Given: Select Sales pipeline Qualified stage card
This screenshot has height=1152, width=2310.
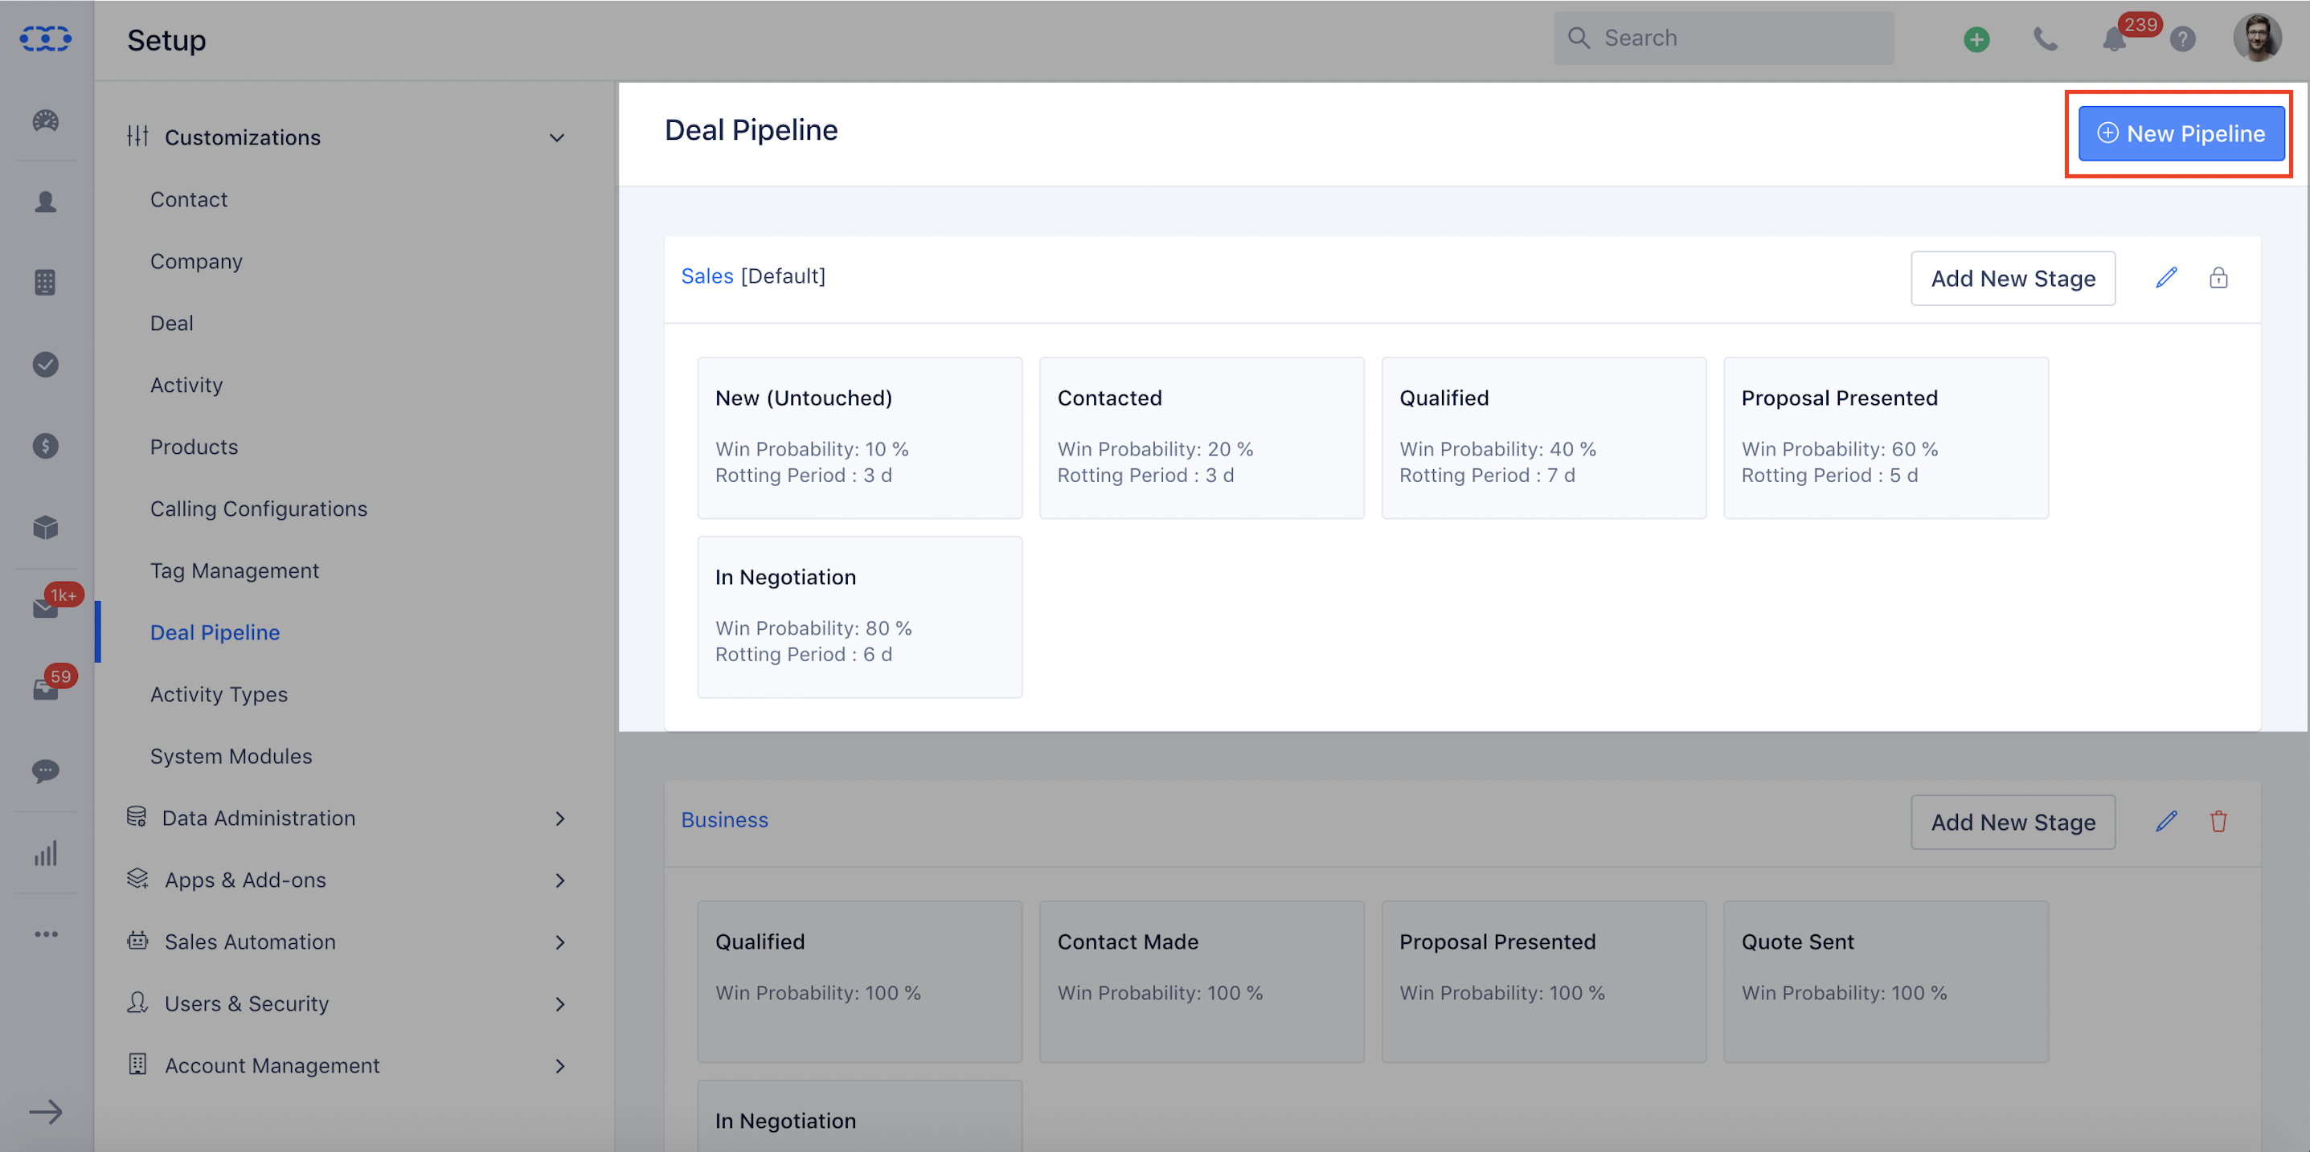Looking at the screenshot, I should tap(1543, 438).
